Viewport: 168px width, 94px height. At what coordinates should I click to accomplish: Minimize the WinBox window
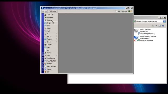(126, 8)
